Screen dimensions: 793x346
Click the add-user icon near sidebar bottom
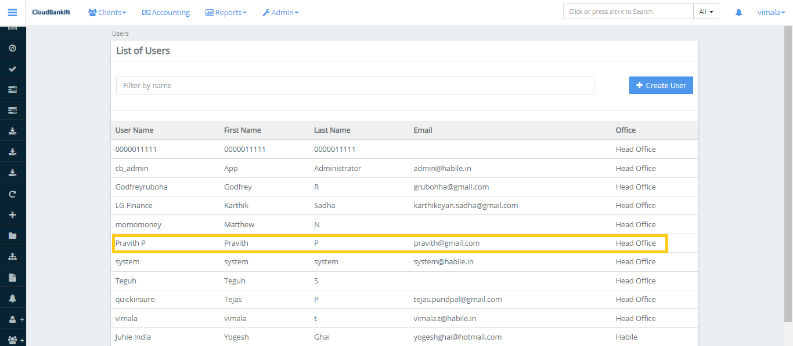12,318
